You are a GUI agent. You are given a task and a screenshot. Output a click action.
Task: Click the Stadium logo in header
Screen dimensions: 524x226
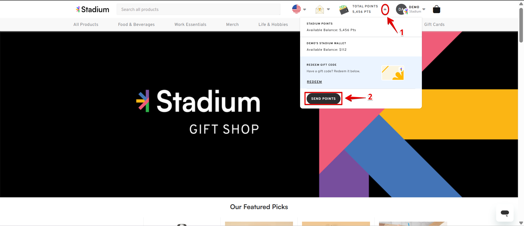click(93, 10)
